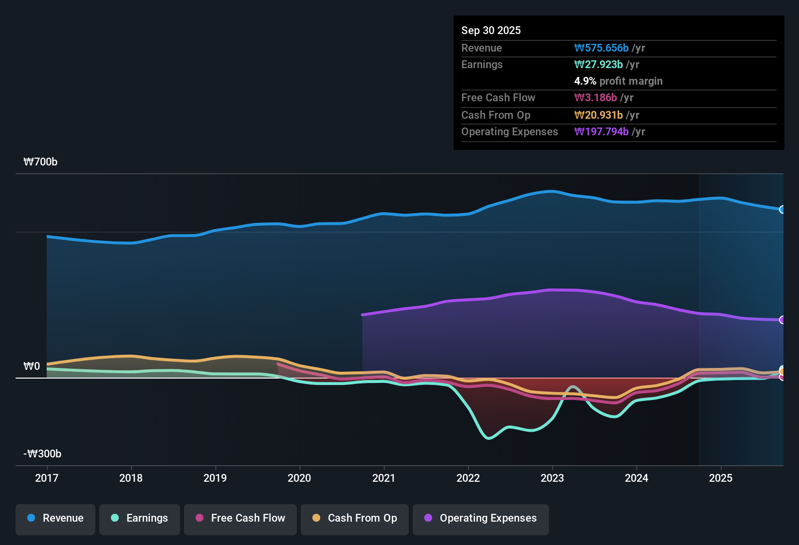This screenshot has height=545, width=799.
Task: Toggle Operating Expenses off in the legend
Action: tap(480, 518)
